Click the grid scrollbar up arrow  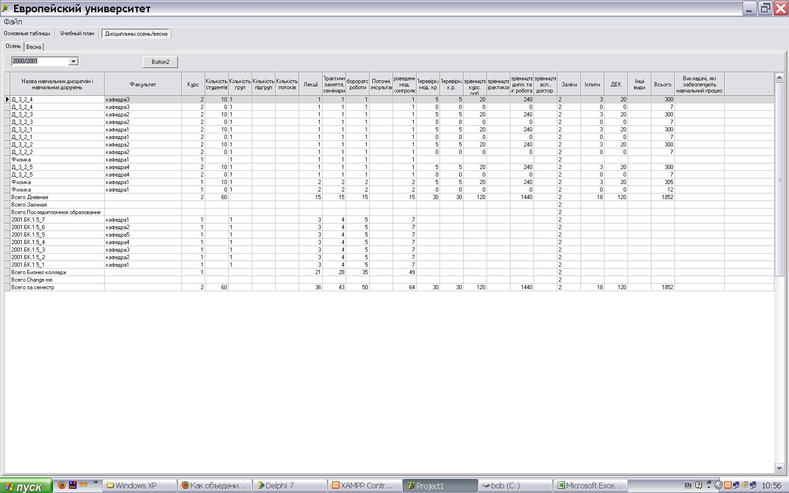779,77
